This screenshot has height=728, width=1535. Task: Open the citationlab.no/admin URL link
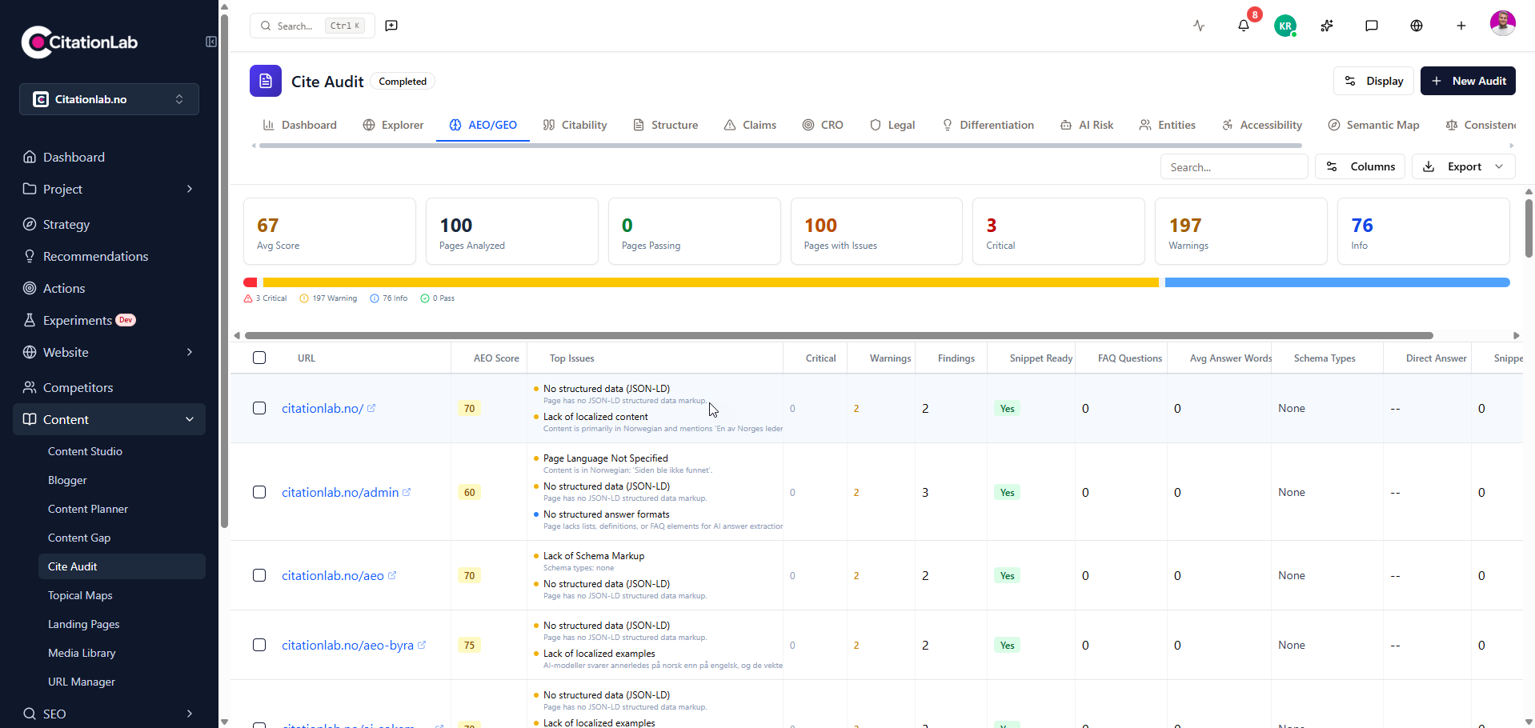pyautogui.click(x=340, y=492)
